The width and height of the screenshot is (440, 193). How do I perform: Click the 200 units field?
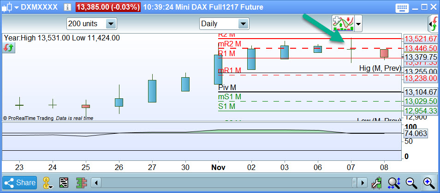(91, 24)
